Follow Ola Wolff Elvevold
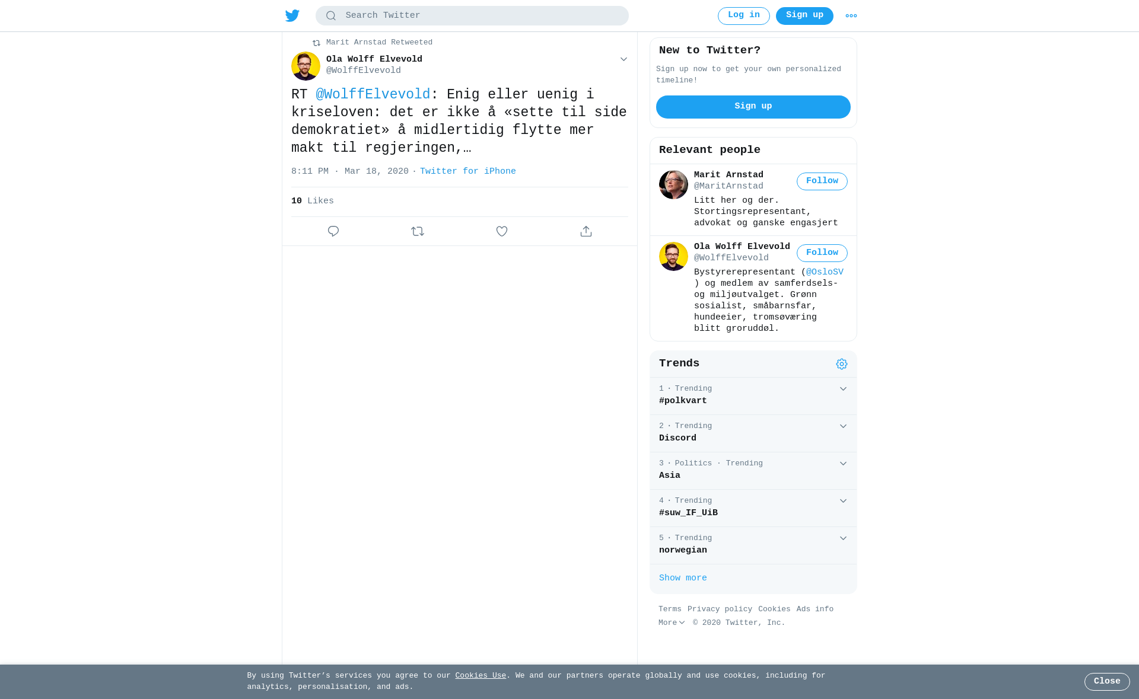 (822, 253)
